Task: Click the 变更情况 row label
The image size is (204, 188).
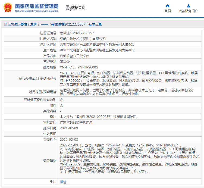Action: (50, 161)
